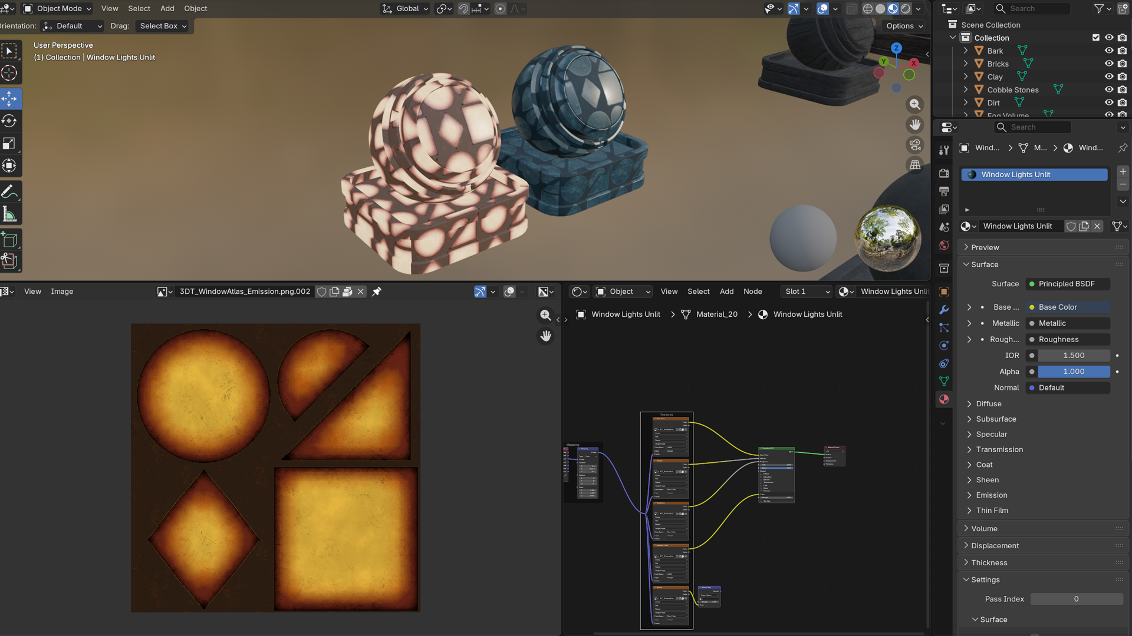Open the viewport Add menu
1132x636 pixels.
167,9
